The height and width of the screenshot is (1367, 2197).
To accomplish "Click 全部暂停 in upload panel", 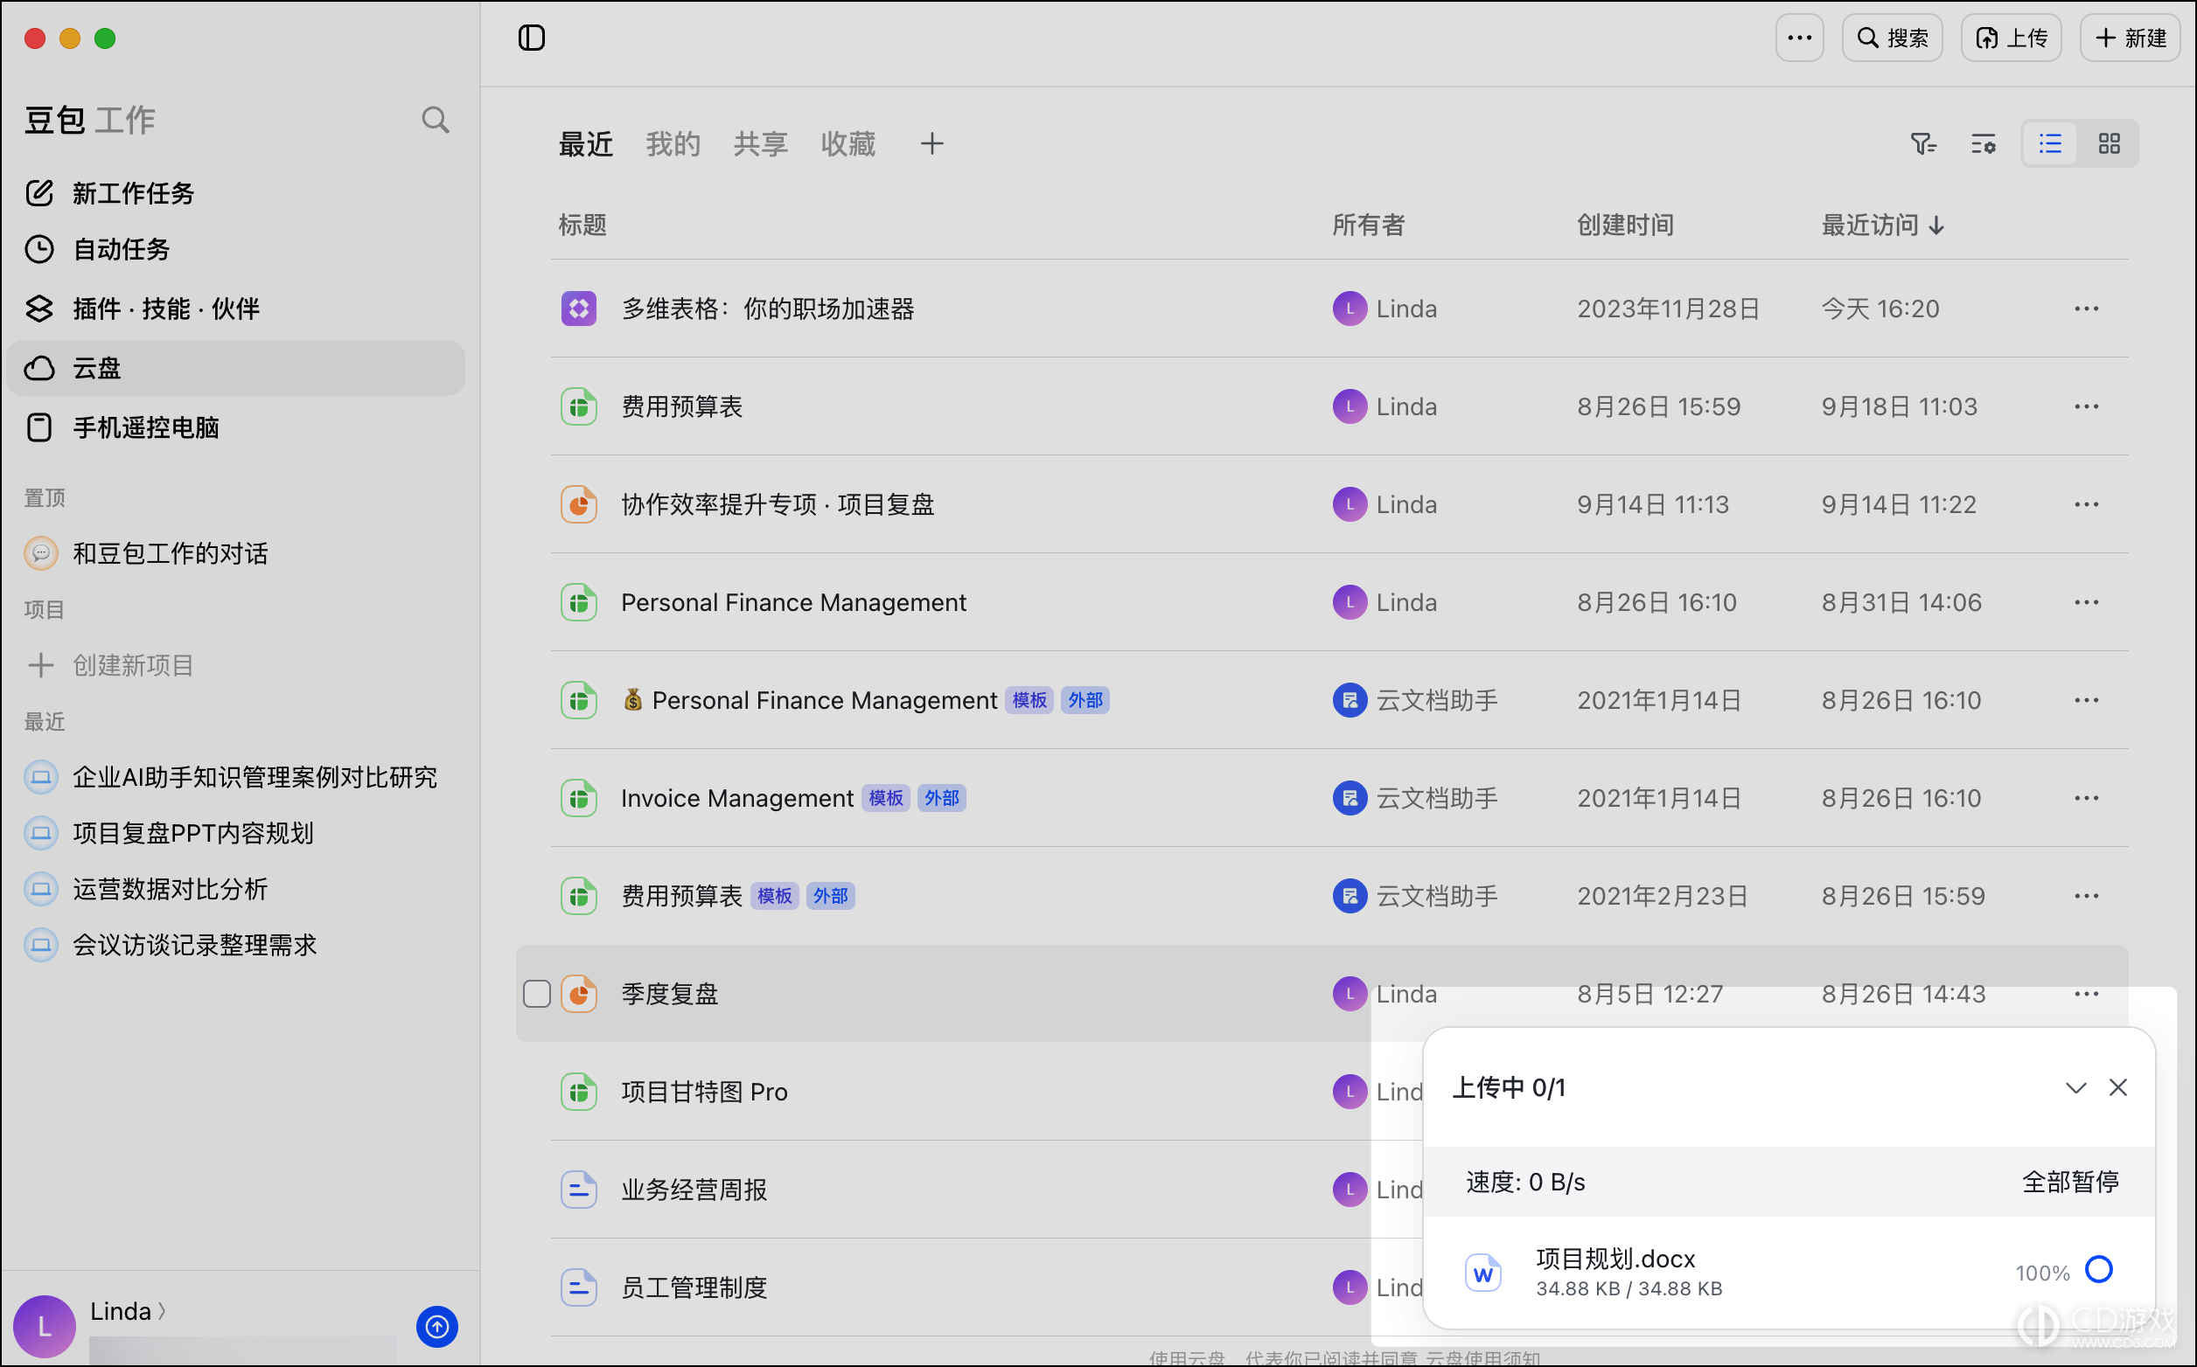I will tap(2069, 1182).
